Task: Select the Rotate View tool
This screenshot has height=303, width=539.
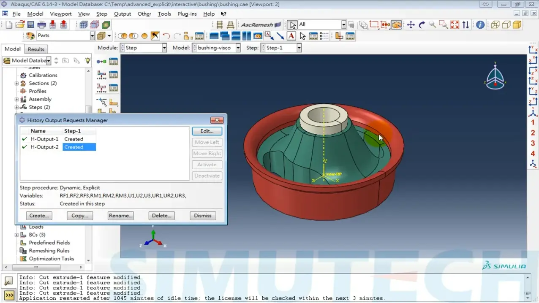Action: point(421,24)
